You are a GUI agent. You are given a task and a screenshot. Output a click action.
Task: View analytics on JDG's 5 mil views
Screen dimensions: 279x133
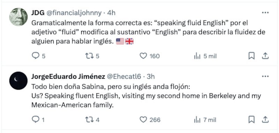[197, 56]
